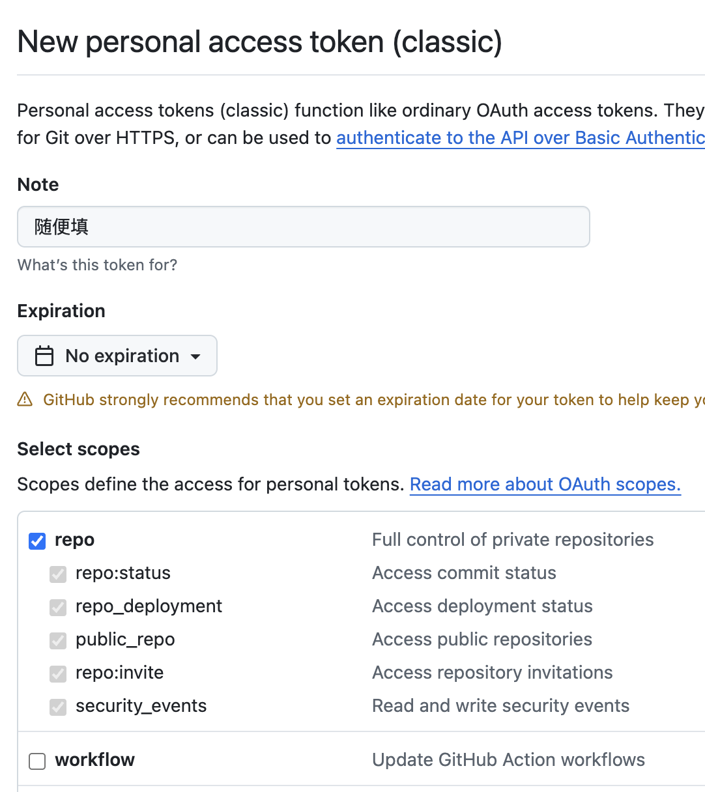Open the No expiration dropdown
Viewport: 705px width, 792px height.
tap(117, 356)
